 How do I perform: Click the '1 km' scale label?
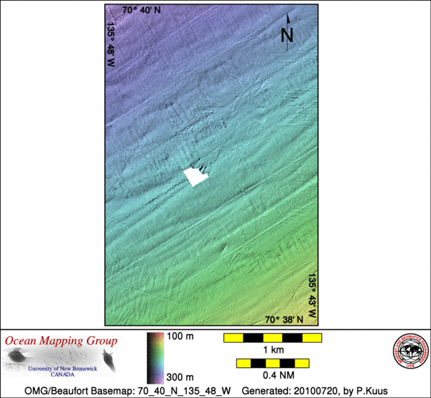[x=272, y=350]
